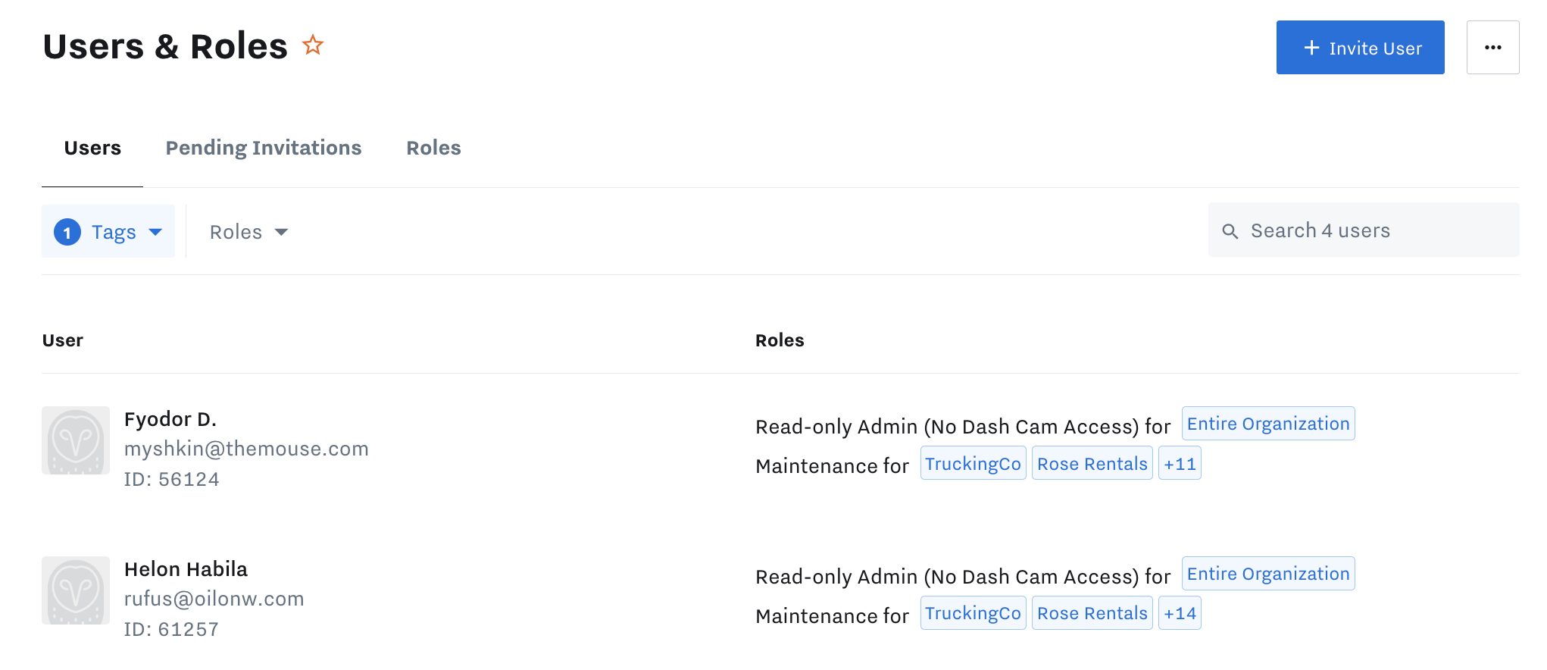Open the Roles tab
The height and width of the screenshot is (670, 1547).
coord(433,148)
